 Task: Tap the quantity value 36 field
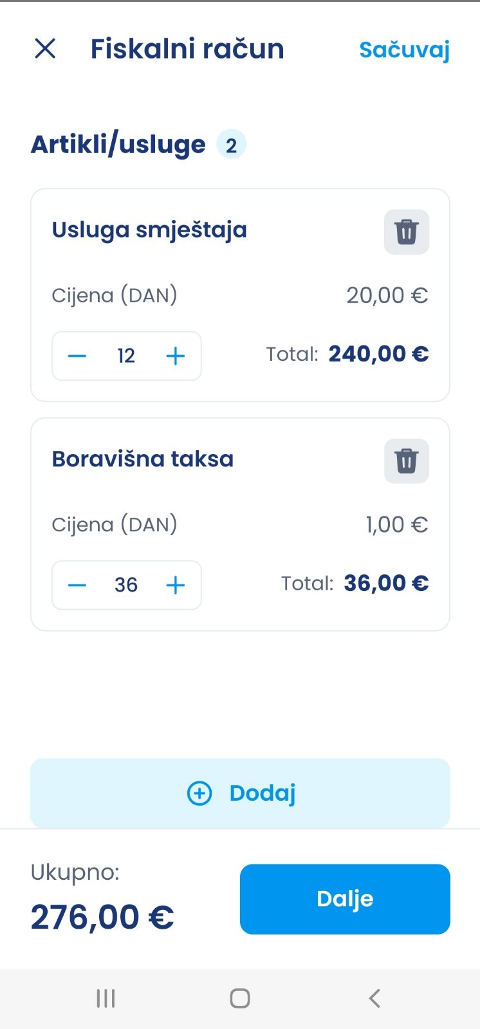tap(126, 585)
